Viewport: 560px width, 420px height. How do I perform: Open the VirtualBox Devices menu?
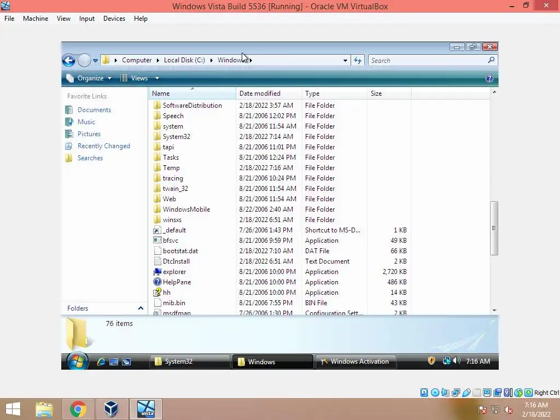[x=114, y=19]
